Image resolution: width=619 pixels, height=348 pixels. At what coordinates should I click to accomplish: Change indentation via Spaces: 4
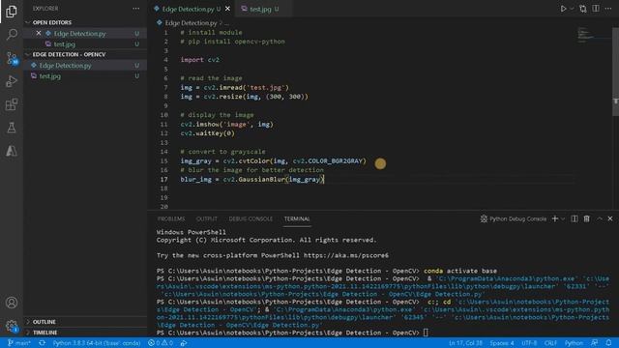point(502,343)
